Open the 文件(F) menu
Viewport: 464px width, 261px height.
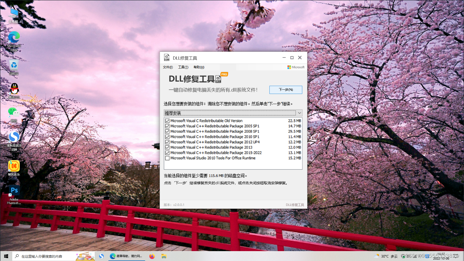(x=167, y=67)
